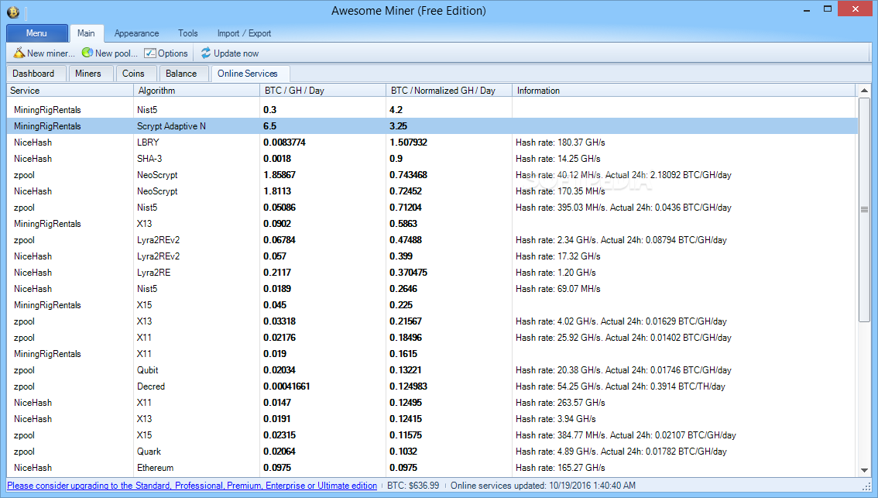Screen dimensions: 878x498
Task: Click the value 0.9 in SHA-3 row
Action: point(396,159)
